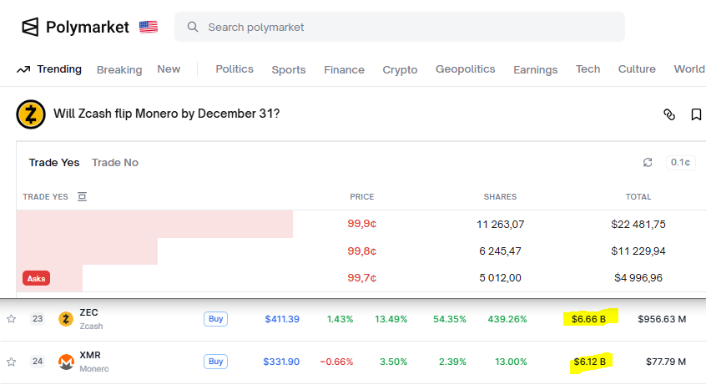Click the ZEC coin icon
Screen dimensions: 706x385
66,319
